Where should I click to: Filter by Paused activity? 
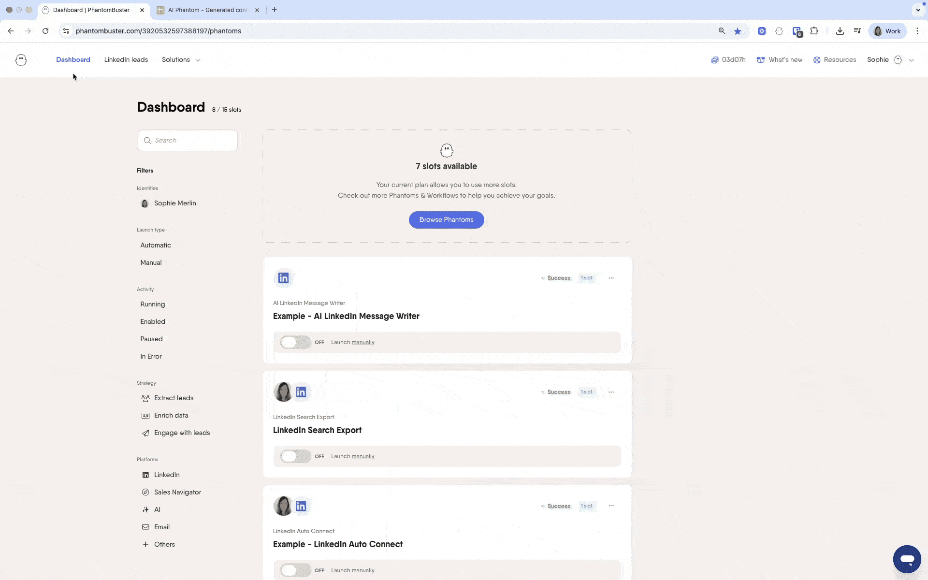(151, 339)
